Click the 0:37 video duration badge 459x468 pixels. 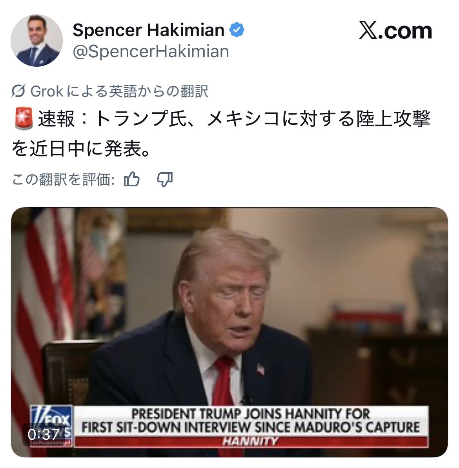(x=43, y=434)
